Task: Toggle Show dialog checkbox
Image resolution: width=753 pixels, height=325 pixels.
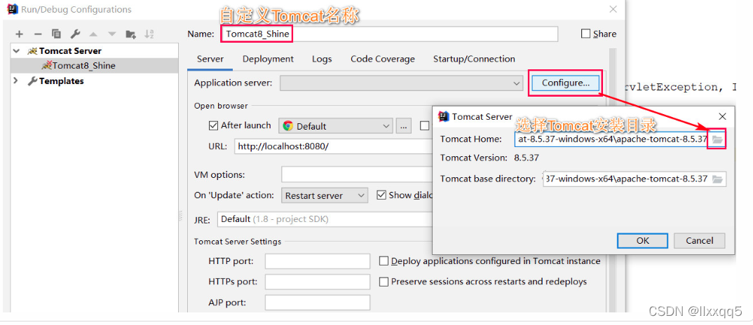Action: pos(382,195)
